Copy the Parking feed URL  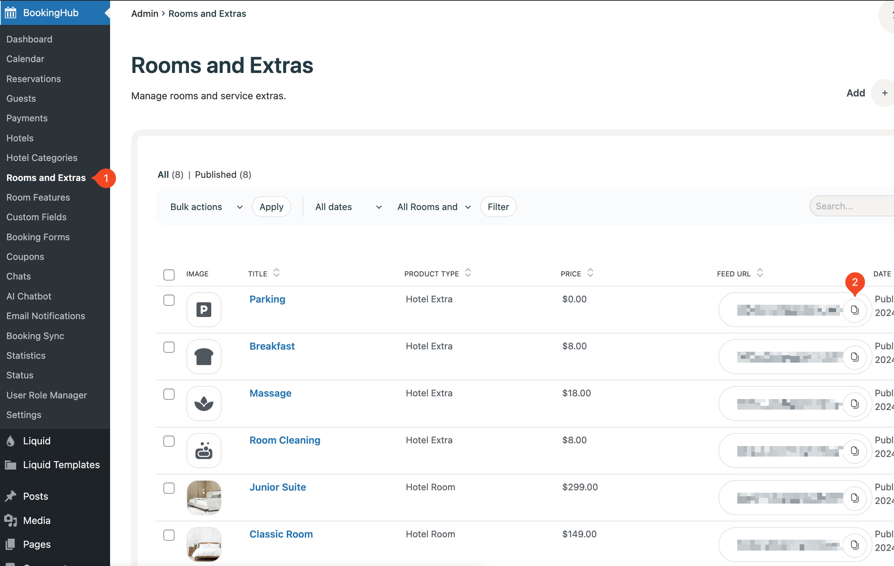pyautogui.click(x=854, y=310)
